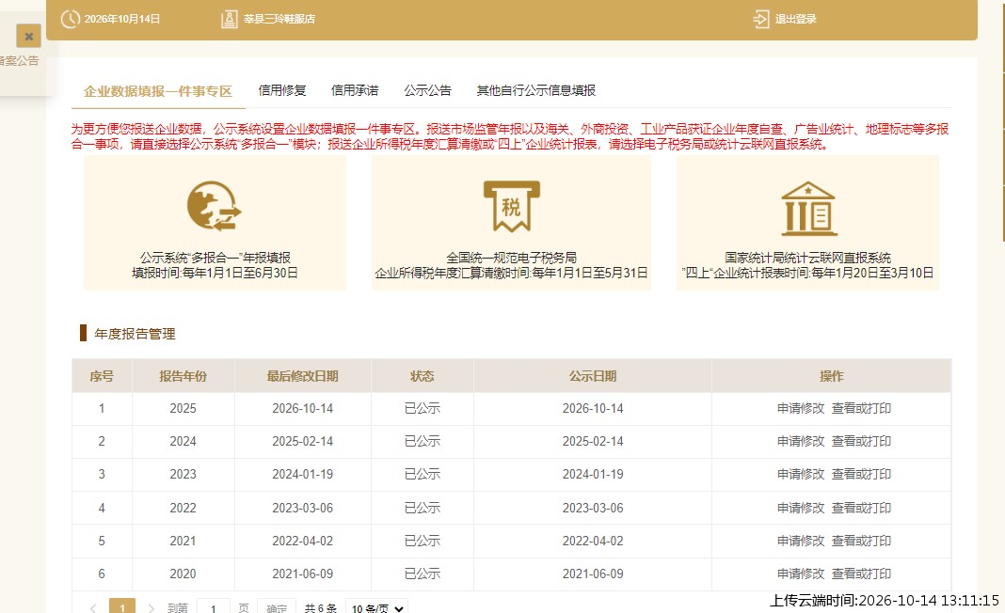The image size is (1005, 613).
Task: Click the 年度报告管理 section heading
Action: pos(135,334)
